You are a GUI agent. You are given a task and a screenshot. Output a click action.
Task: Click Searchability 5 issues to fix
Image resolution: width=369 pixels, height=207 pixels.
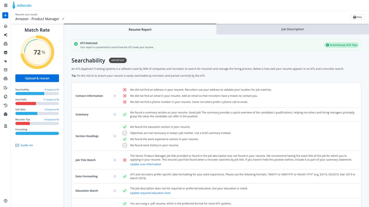coord(52,90)
